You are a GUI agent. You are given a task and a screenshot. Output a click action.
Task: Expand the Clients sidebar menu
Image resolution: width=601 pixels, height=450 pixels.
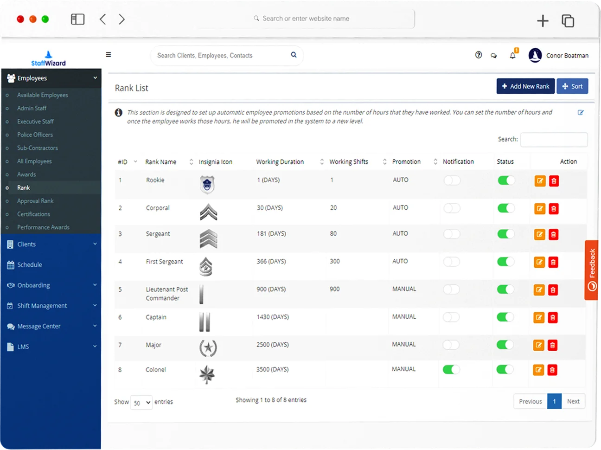point(51,244)
